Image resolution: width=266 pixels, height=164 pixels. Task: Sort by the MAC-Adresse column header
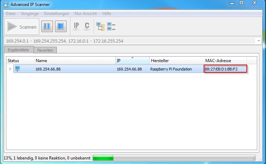pos(225,60)
